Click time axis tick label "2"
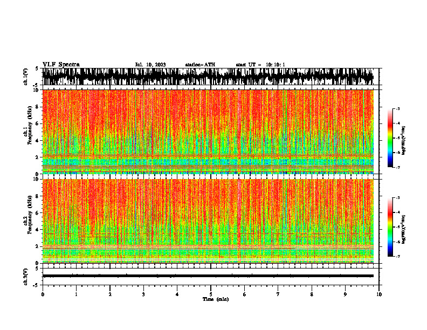 [110, 294]
